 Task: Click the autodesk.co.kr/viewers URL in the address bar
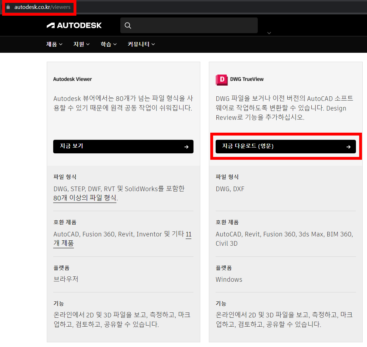tap(42, 7)
